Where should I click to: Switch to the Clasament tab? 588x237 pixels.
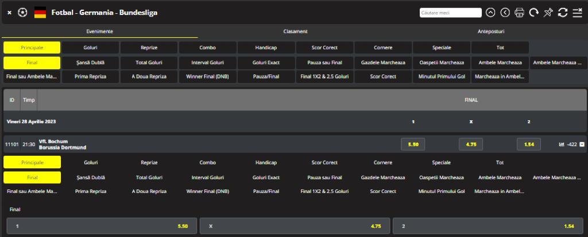295,31
